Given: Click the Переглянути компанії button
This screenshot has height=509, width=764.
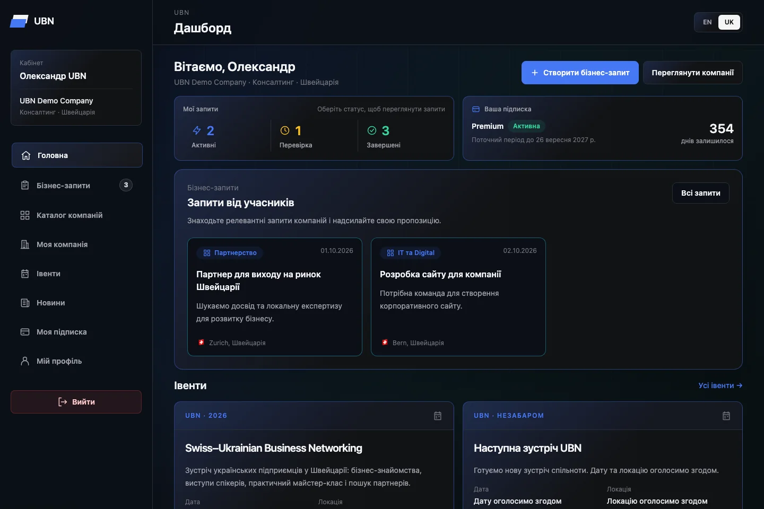Looking at the screenshot, I should point(693,73).
